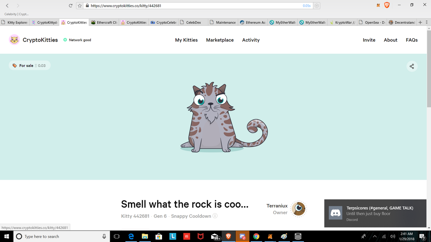Click the Network good status indicator

click(77, 40)
